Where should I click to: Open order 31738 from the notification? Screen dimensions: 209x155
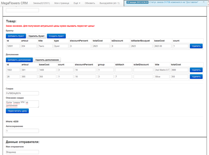[x=166, y=2]
